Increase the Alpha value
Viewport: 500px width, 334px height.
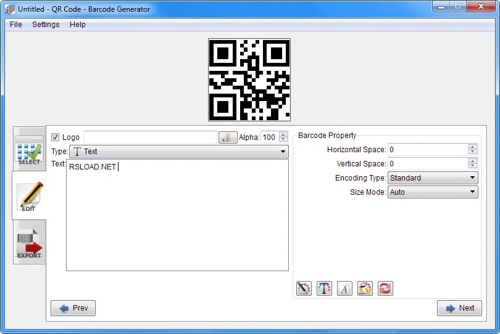(x=283, y=134)
